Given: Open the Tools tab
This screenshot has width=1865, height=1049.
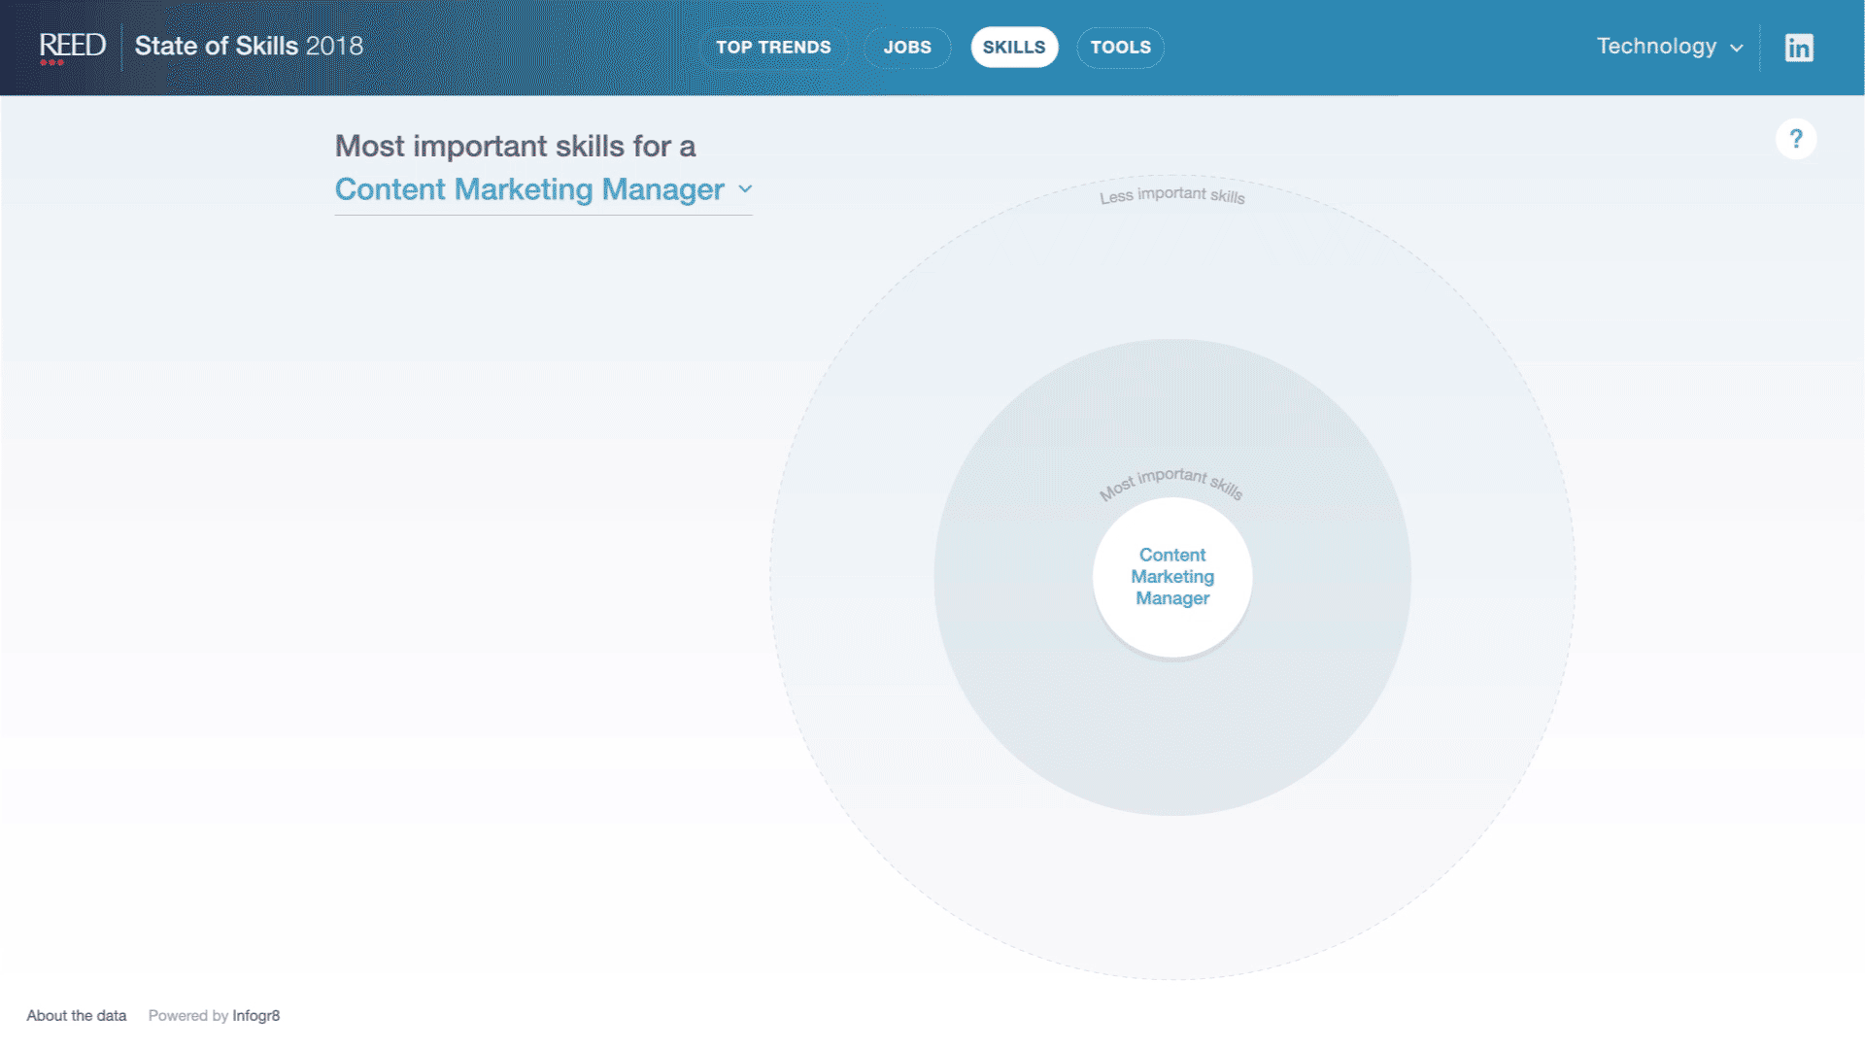Looking at the screenshot, I should pos(1120,48).
